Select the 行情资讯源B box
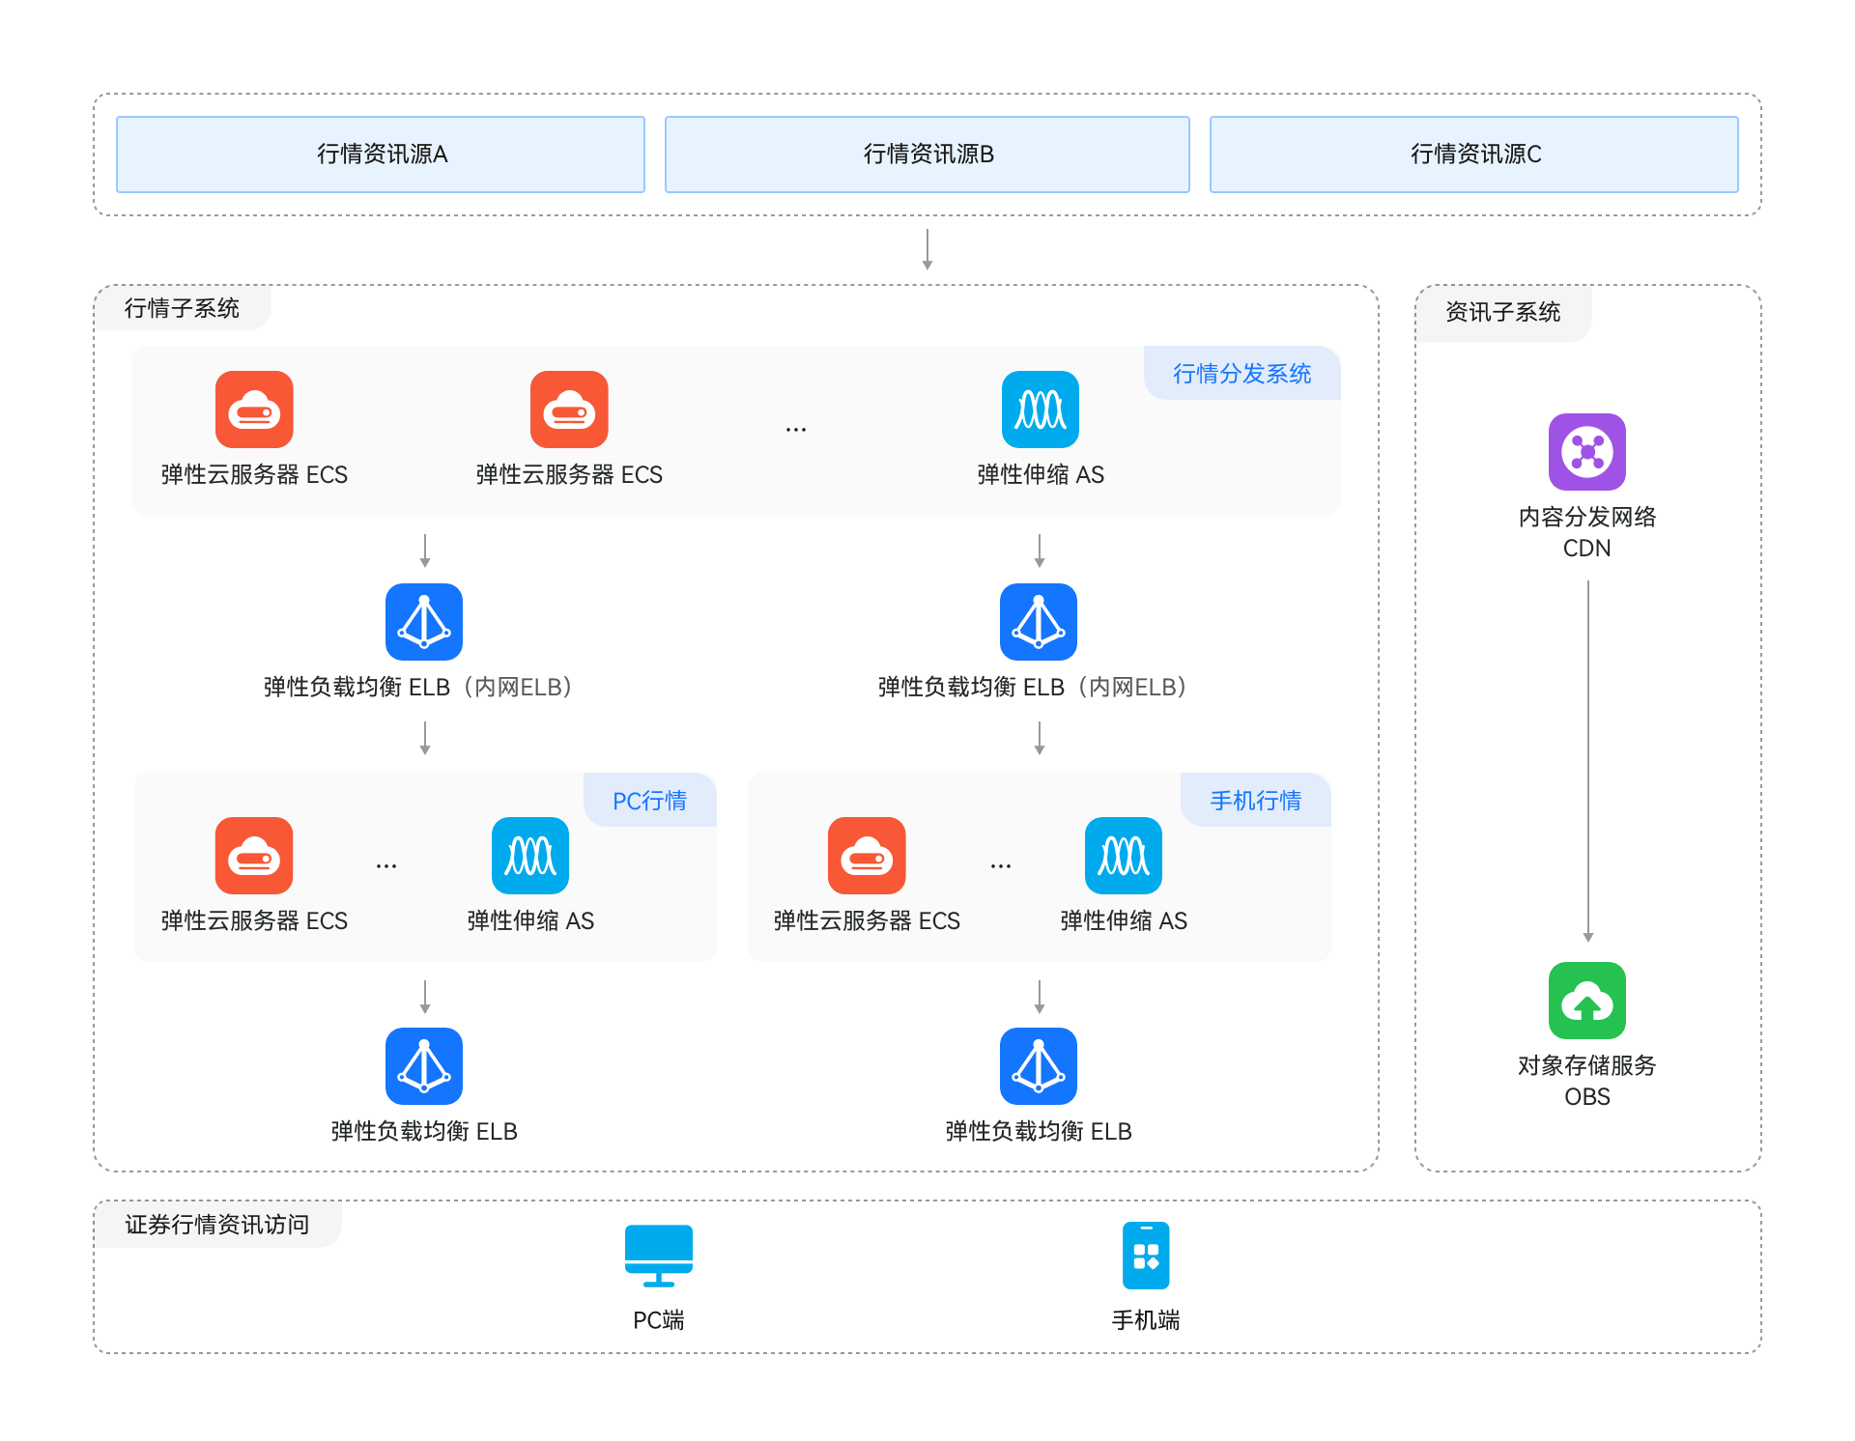1855x1441 pixels. (x=927, y=155)
